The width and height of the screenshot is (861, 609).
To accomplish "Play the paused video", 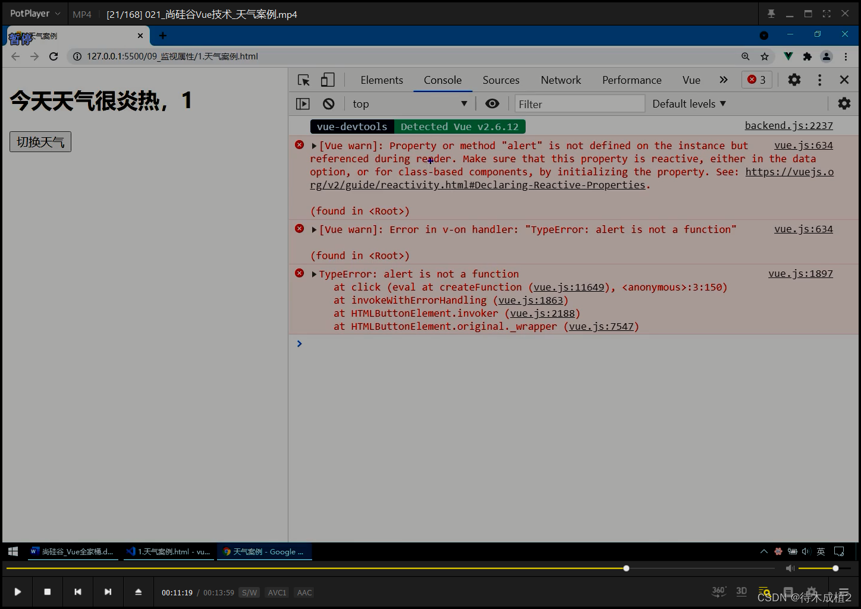I will [18, 592].
